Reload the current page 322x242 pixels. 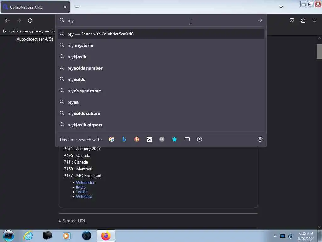tap(30, 20)
